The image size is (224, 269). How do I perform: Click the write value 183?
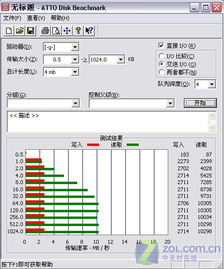(x=185, y=155)
